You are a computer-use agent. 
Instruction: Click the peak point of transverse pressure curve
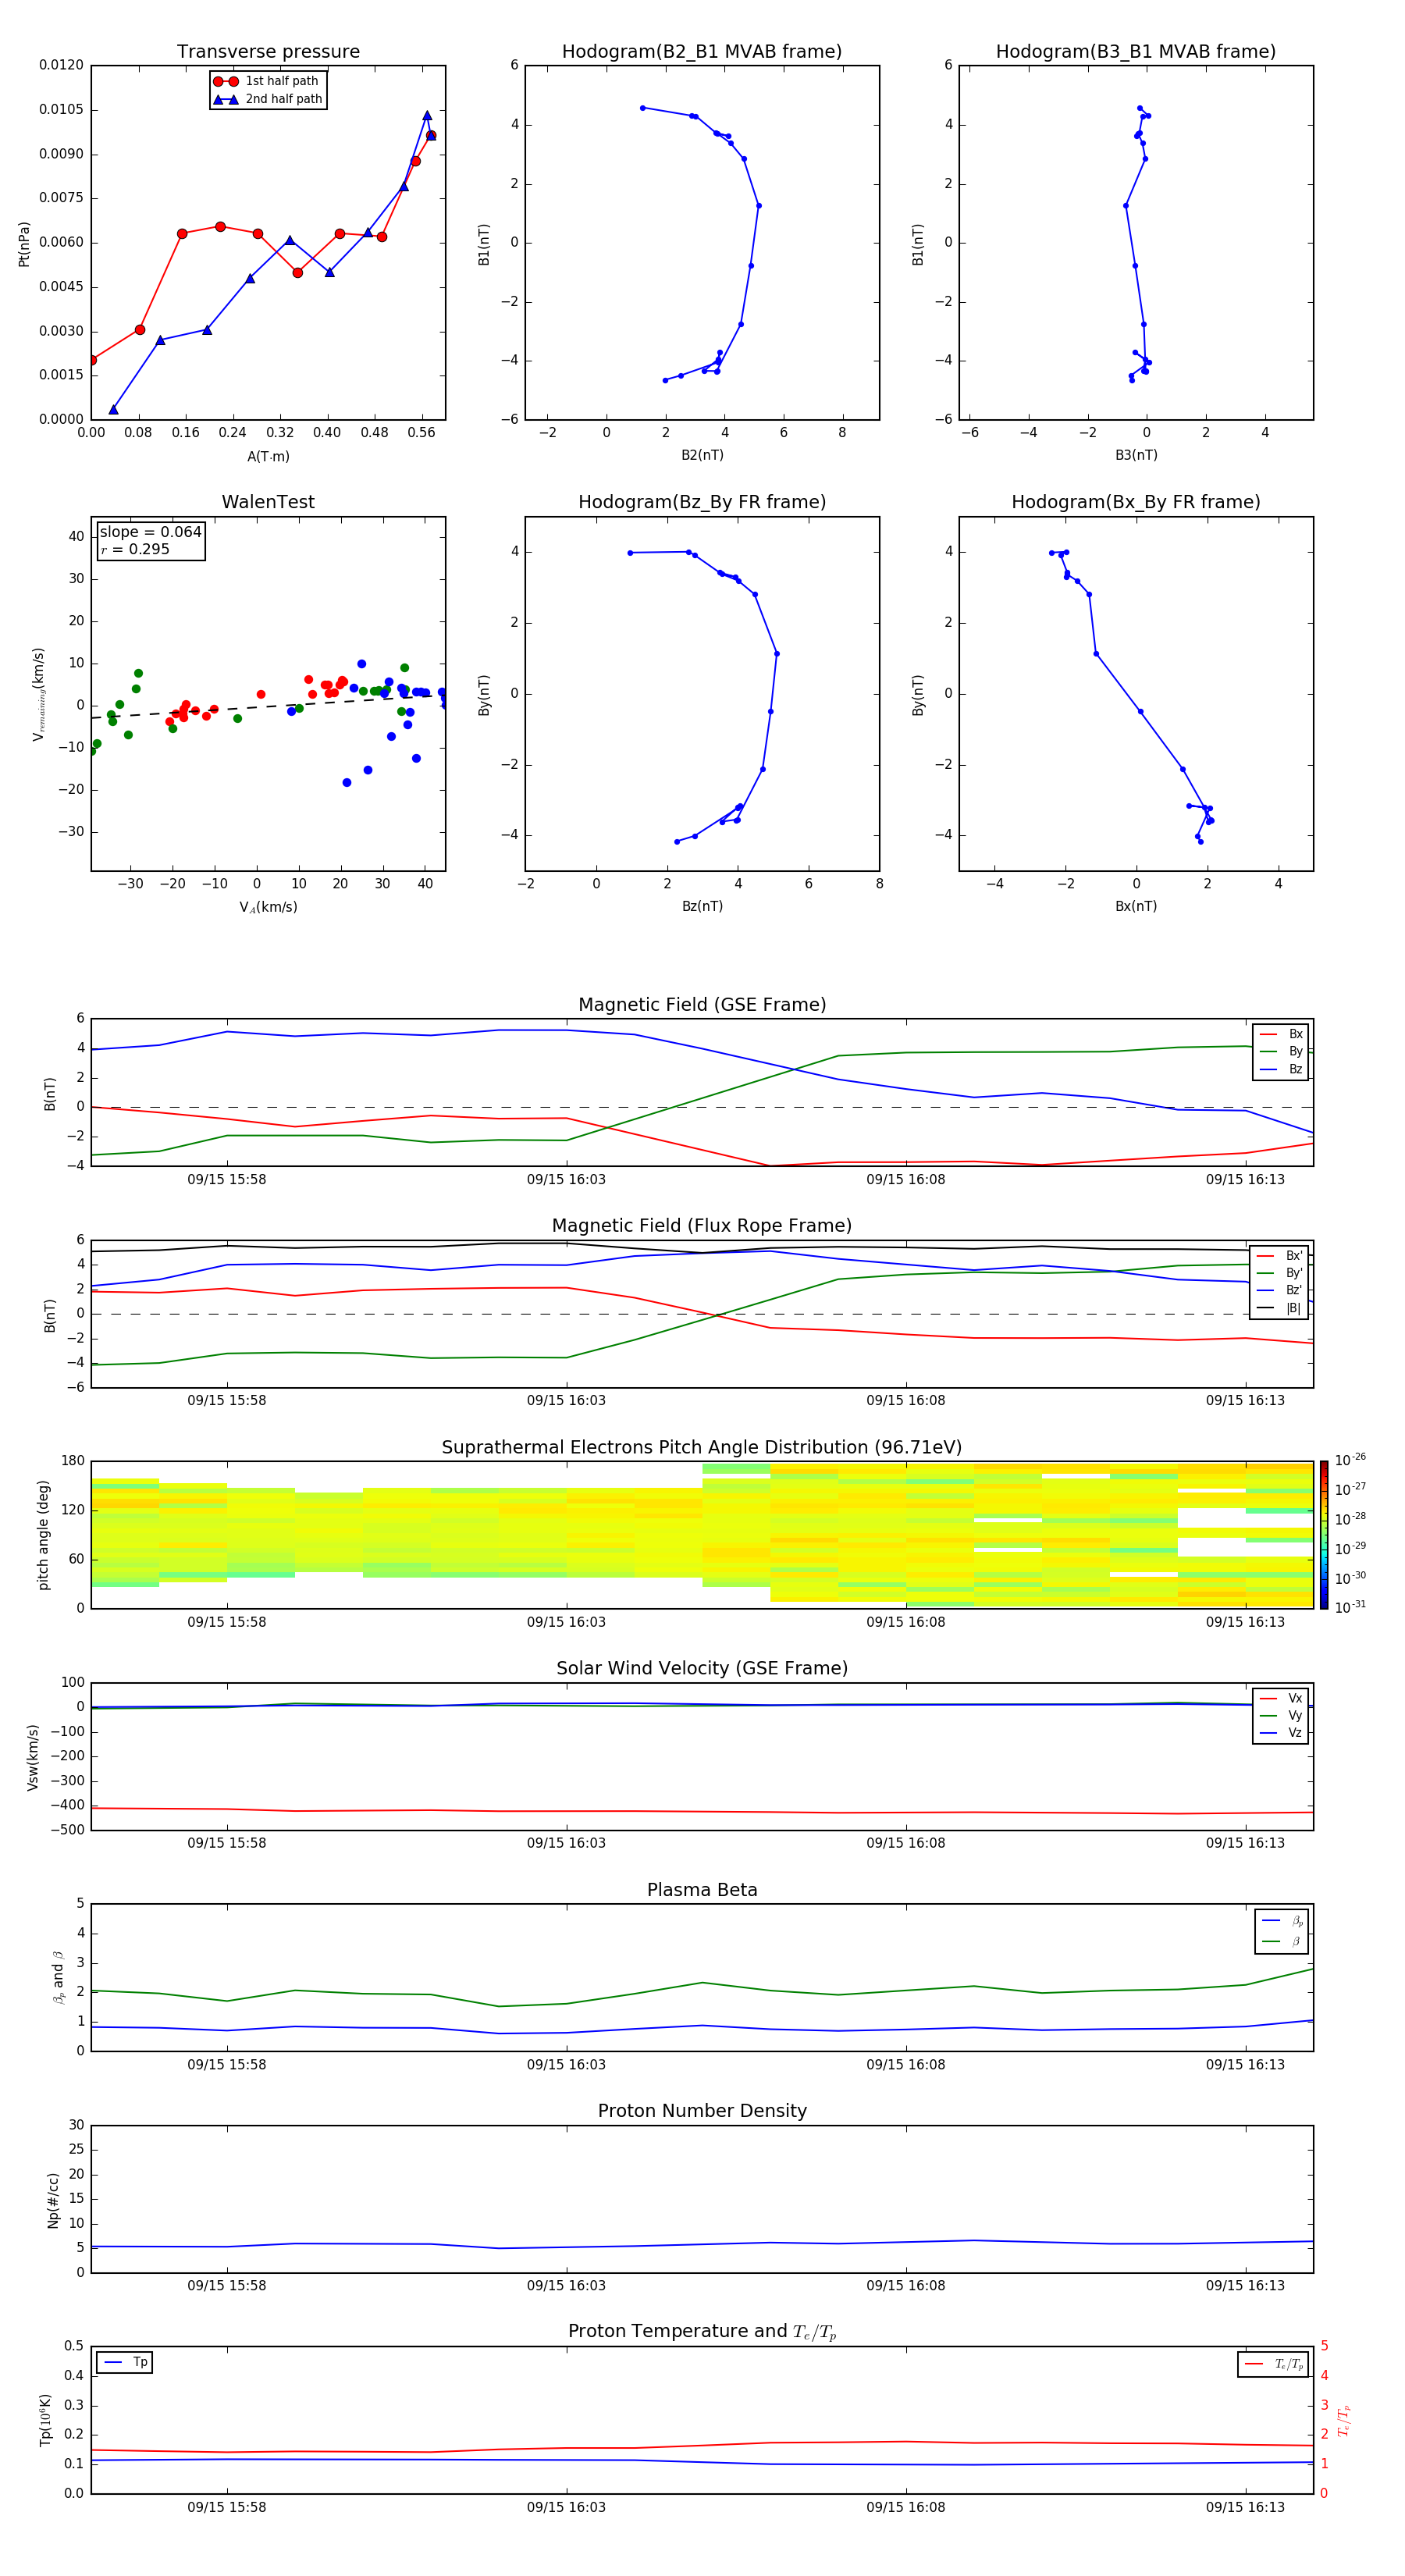pyautogui.click(x=427, y=115)
